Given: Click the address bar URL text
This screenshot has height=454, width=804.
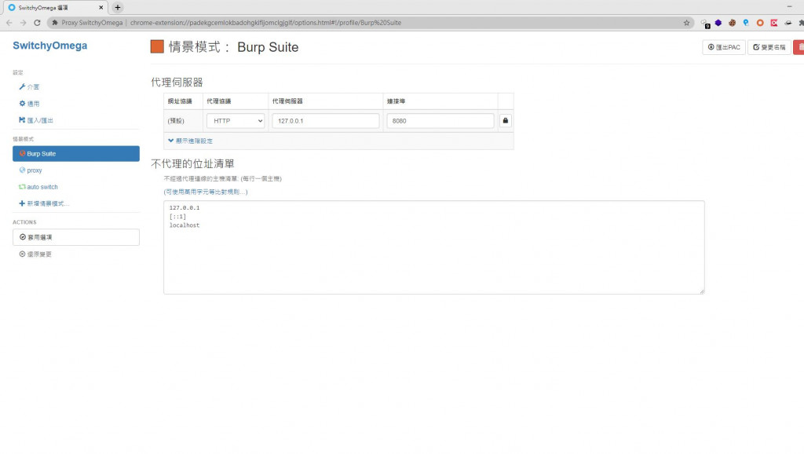Looking at the screenshot, I should coord(265,23).
